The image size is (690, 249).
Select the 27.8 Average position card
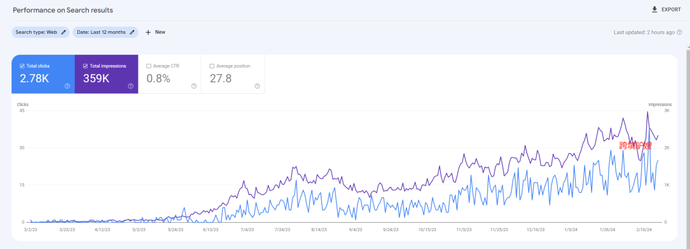(x=233, y=74)
